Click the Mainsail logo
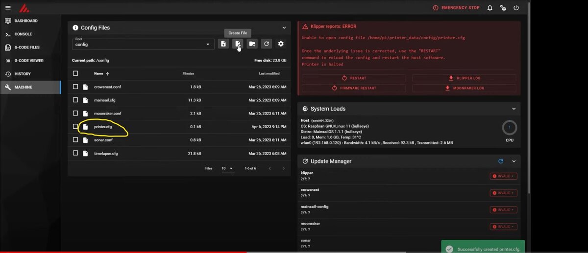The image size is (588, 253). (24, 8)
